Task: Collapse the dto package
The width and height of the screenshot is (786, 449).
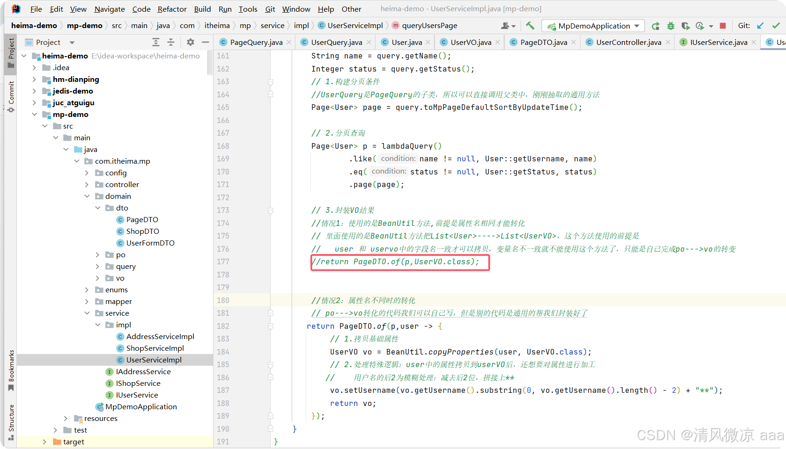Action: [x=97, y=208]
